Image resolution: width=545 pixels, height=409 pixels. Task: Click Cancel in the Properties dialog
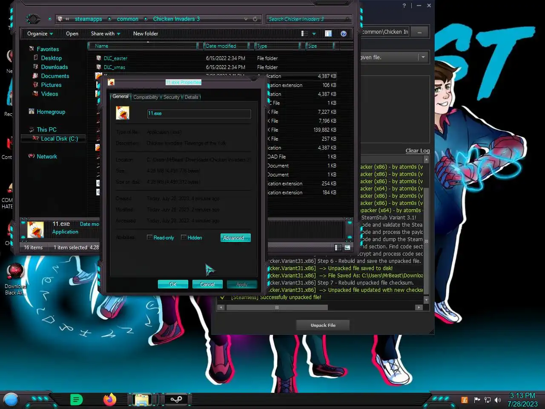[207, 284]
